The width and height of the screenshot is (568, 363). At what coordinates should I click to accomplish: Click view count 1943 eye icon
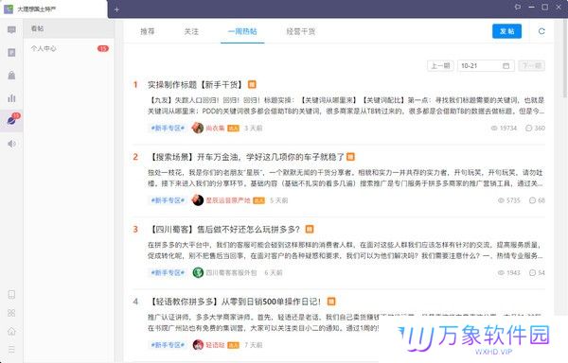[502, 272]
